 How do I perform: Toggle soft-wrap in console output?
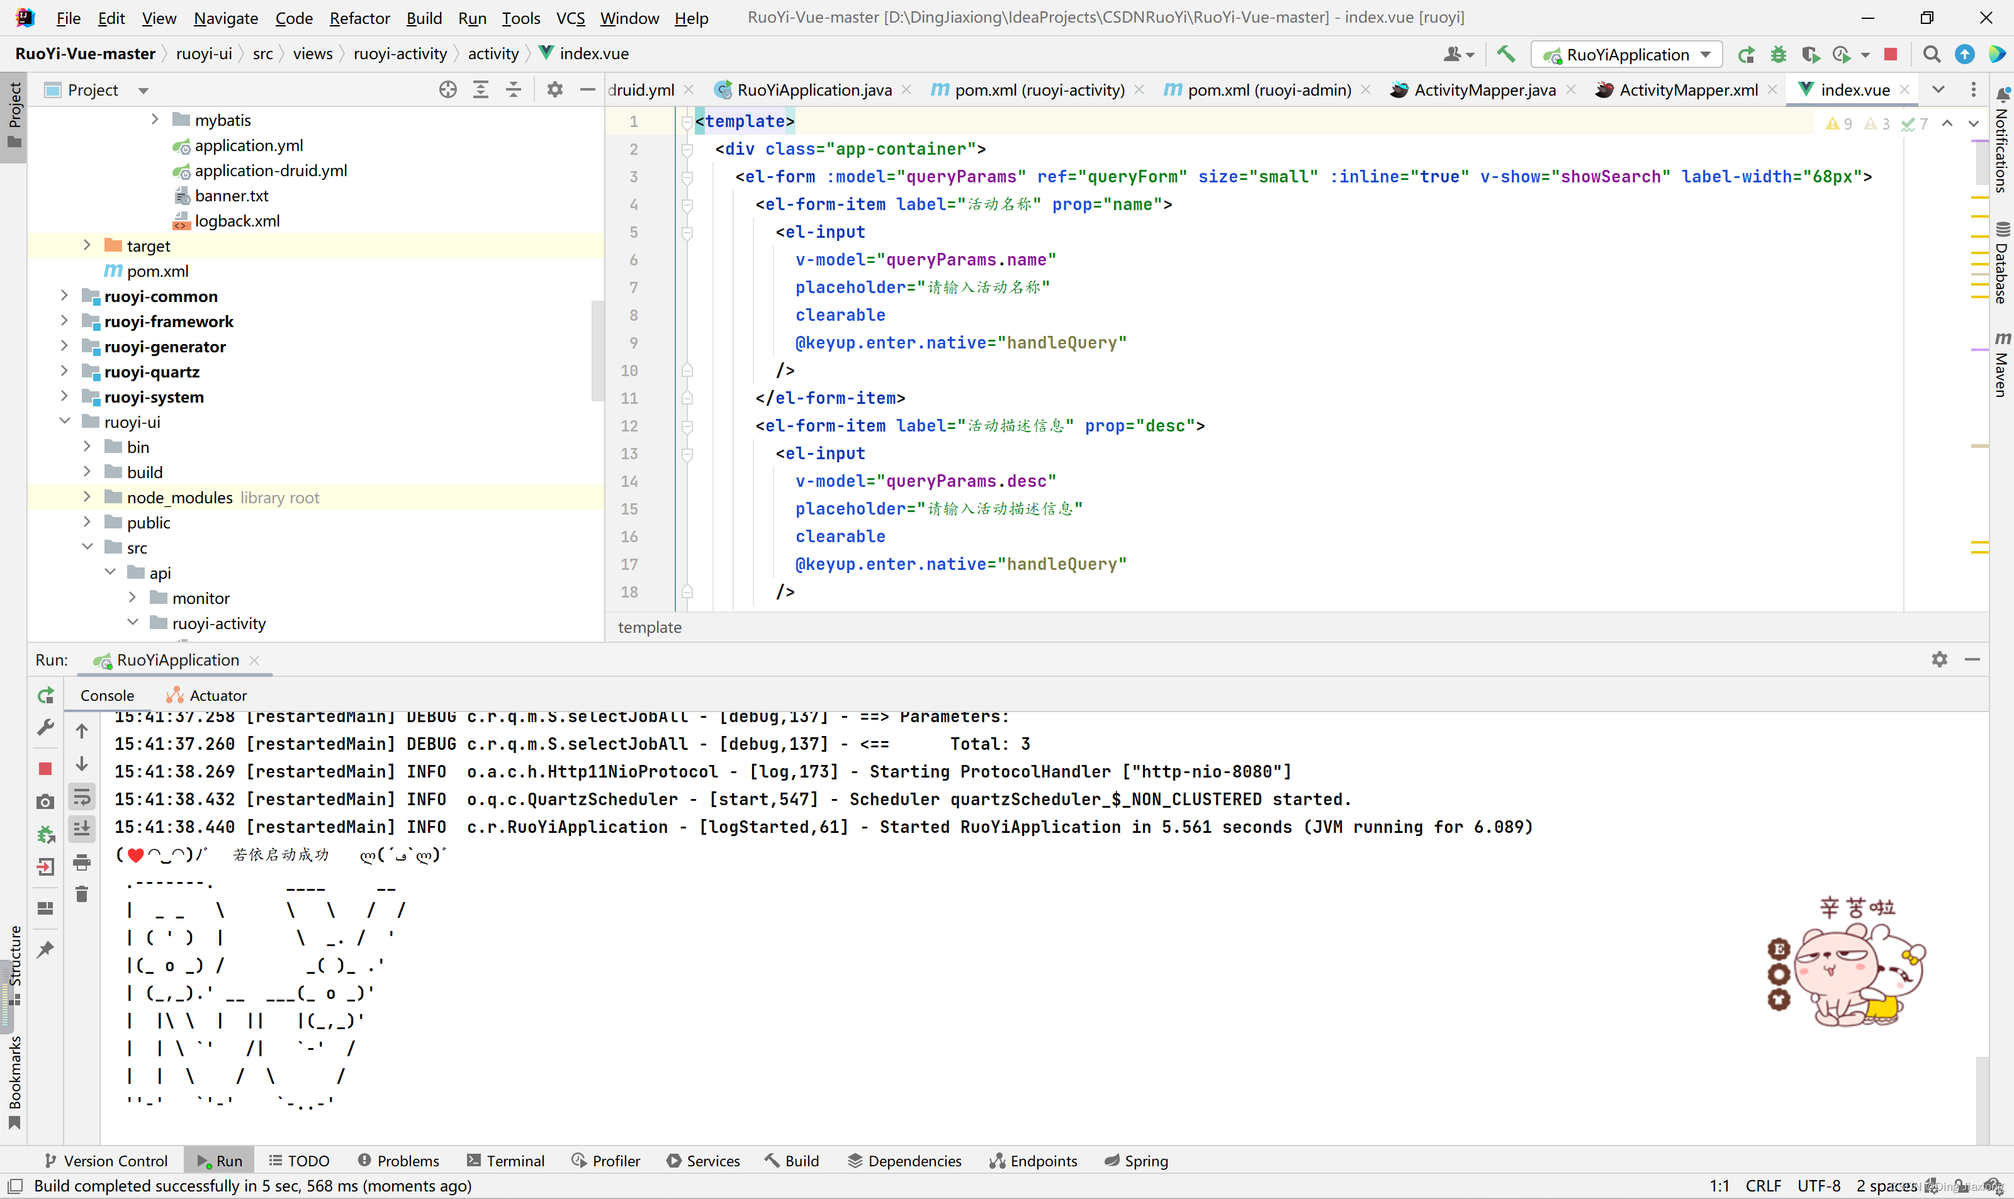tap(82, 798)
